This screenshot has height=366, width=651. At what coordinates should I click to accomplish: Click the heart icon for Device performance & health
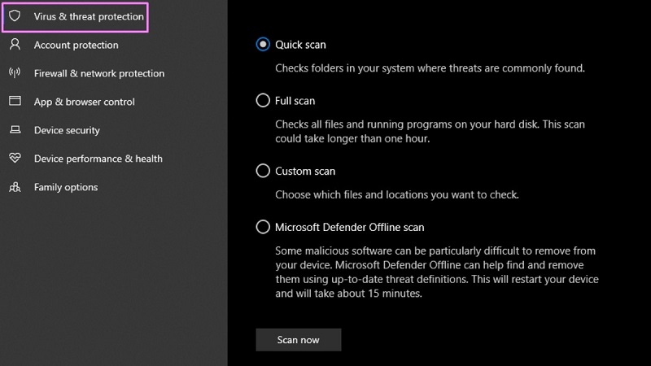(x=15, y=159)
